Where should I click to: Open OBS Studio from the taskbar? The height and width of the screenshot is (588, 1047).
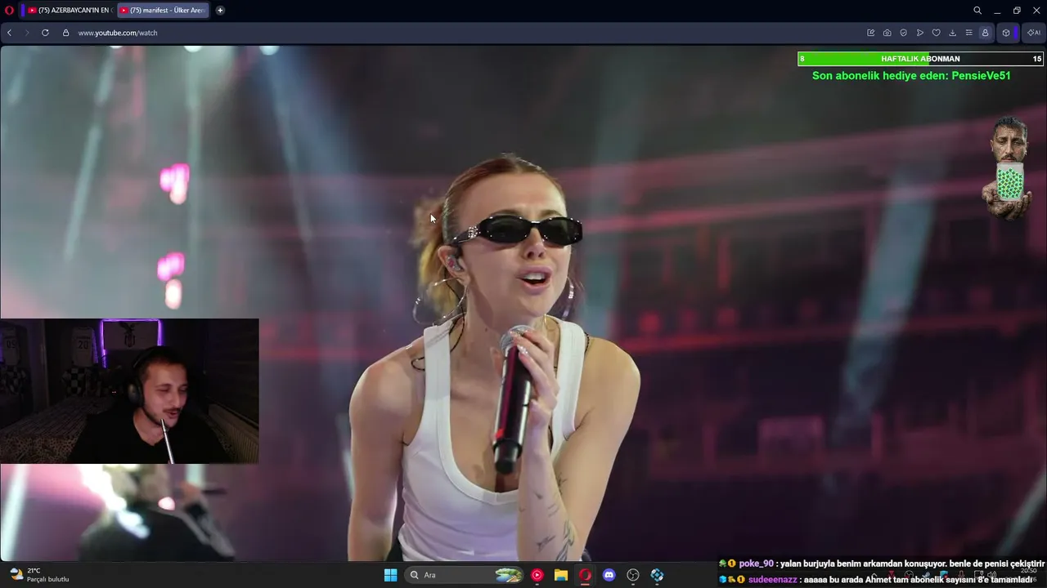[633, 575]
